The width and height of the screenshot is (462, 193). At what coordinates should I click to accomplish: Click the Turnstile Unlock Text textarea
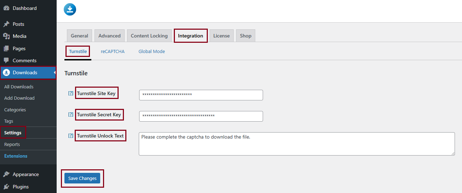point(297,144)
